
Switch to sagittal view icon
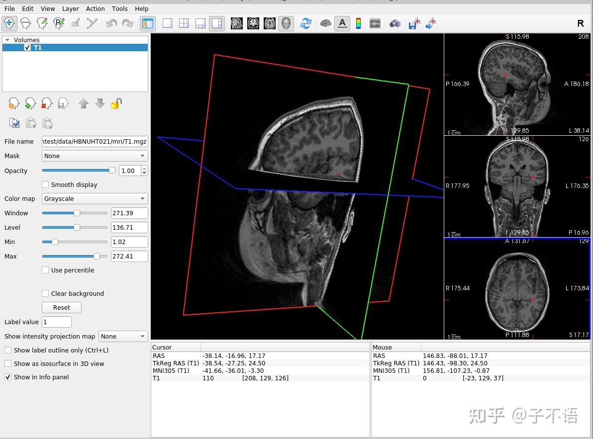click(x=237, y=23)
